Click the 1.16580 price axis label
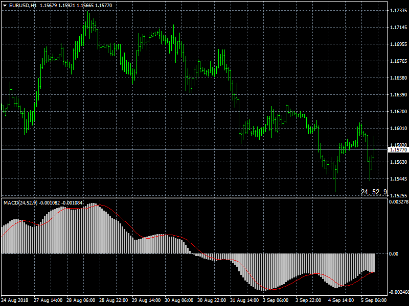 pos(398,78)
